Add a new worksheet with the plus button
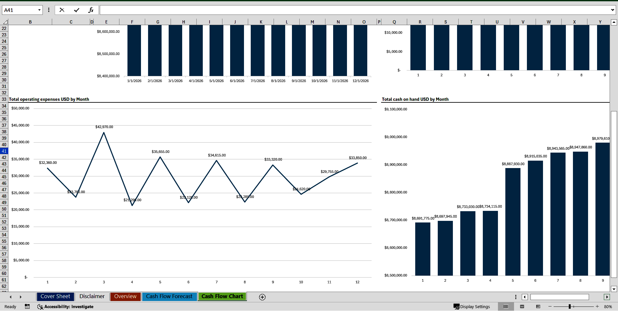 pyautogui.click(x=262, y=297)
